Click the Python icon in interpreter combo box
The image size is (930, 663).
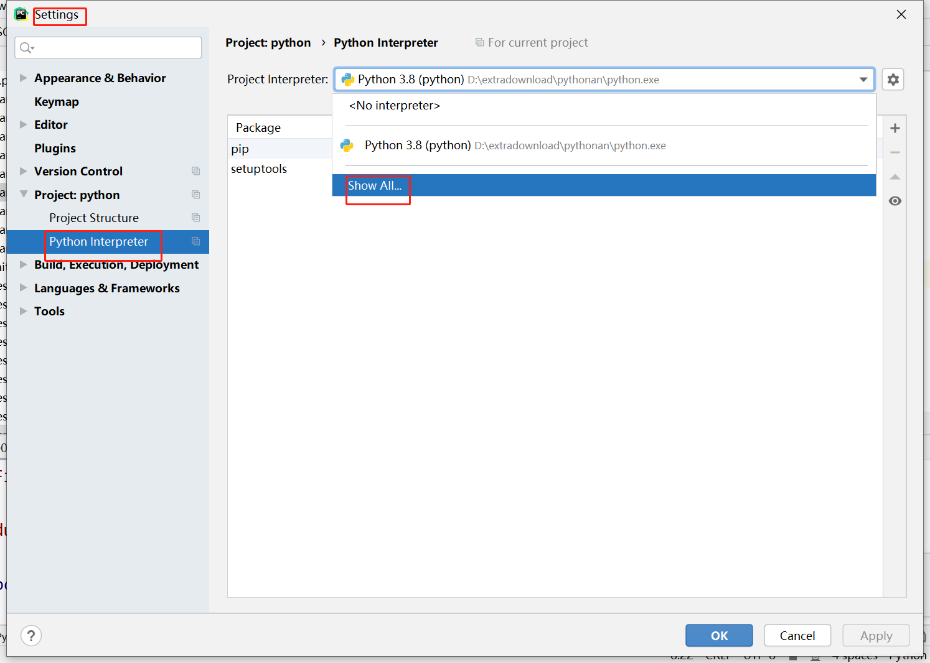pyautogui.click(x=348, y=80)
